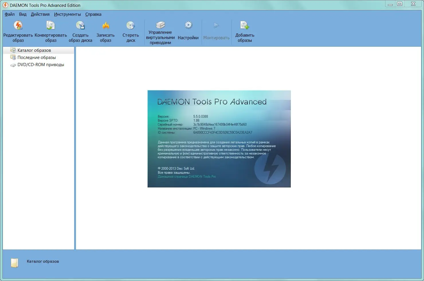Click the installation name PC - Windows 7
The height and width of the screenshot is (281, 424).
point(204,128)
